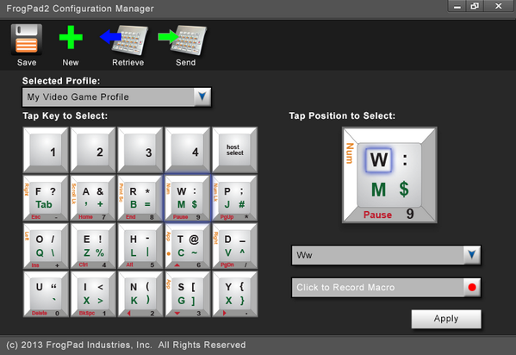Create a new profile with the green plus
The width and height of the screenshot is (516, 355).
click(71, 37)
